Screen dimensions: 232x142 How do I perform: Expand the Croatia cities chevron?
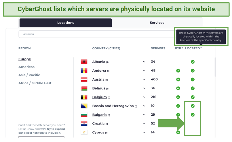pyautogui.click(x=144, y=124)
